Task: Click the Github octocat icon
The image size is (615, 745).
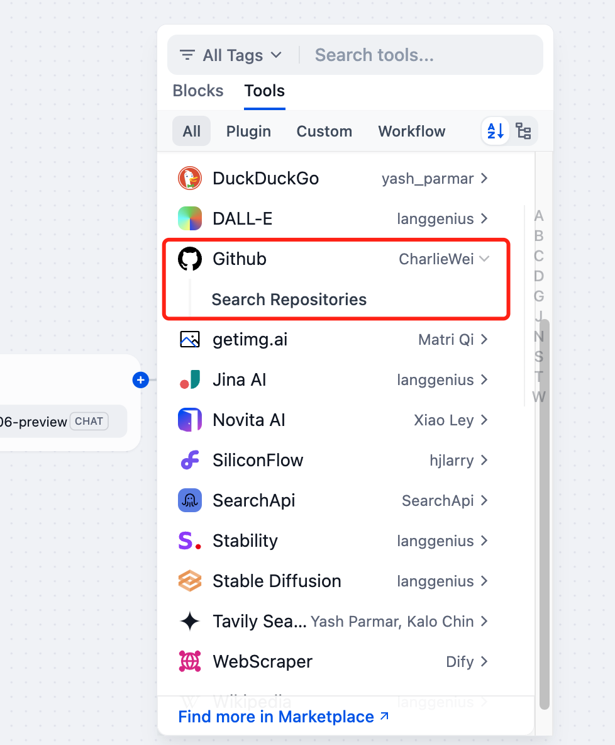Action: click(189, 259)
